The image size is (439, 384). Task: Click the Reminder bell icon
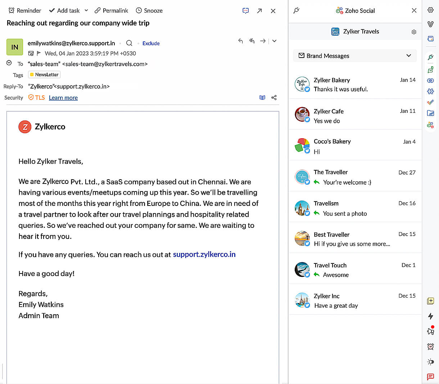(12, 10)
